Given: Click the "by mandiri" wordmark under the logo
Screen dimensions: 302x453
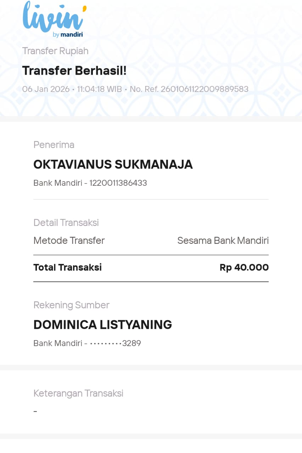Looking at the screenshot, I should pos(68,35).
